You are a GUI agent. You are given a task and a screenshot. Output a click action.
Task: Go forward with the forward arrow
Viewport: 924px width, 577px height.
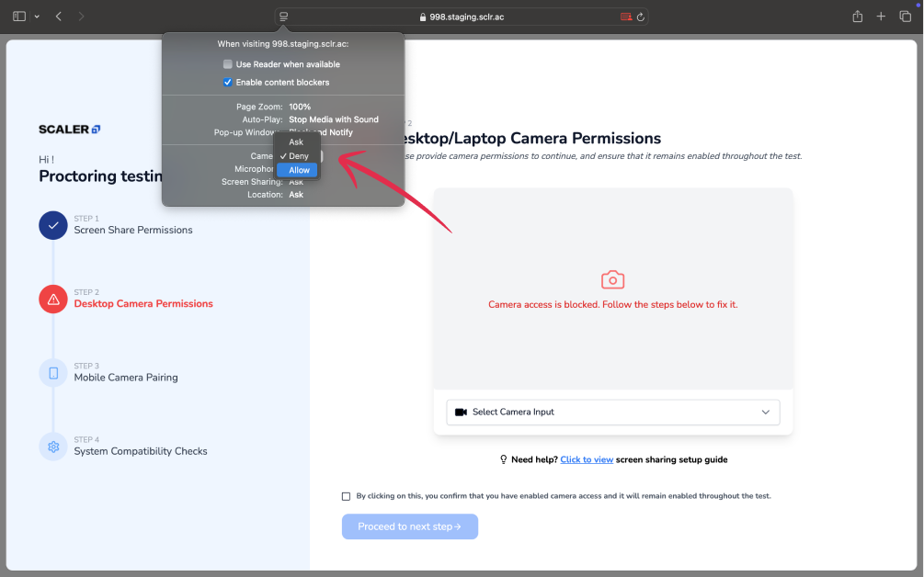81,17
